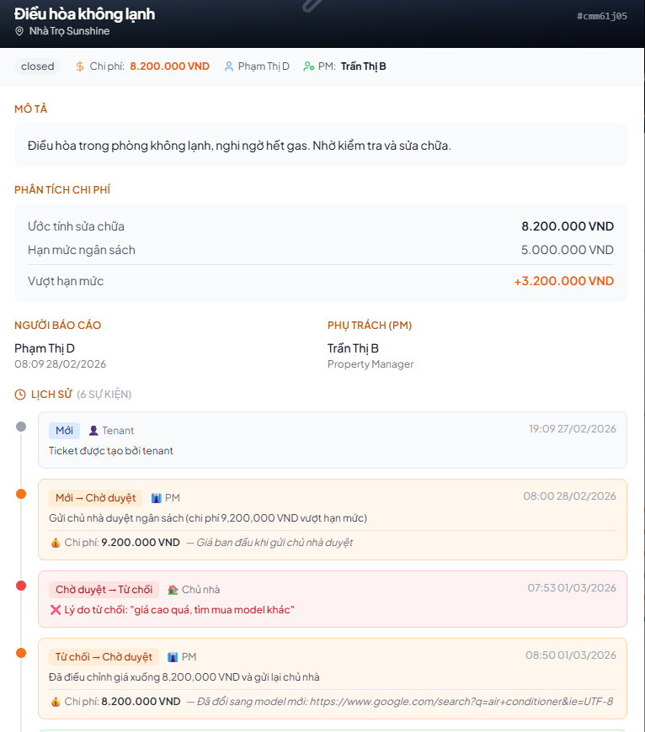
Task: Select the red timeline dot for the rejection event
Action: coord(21,586)
